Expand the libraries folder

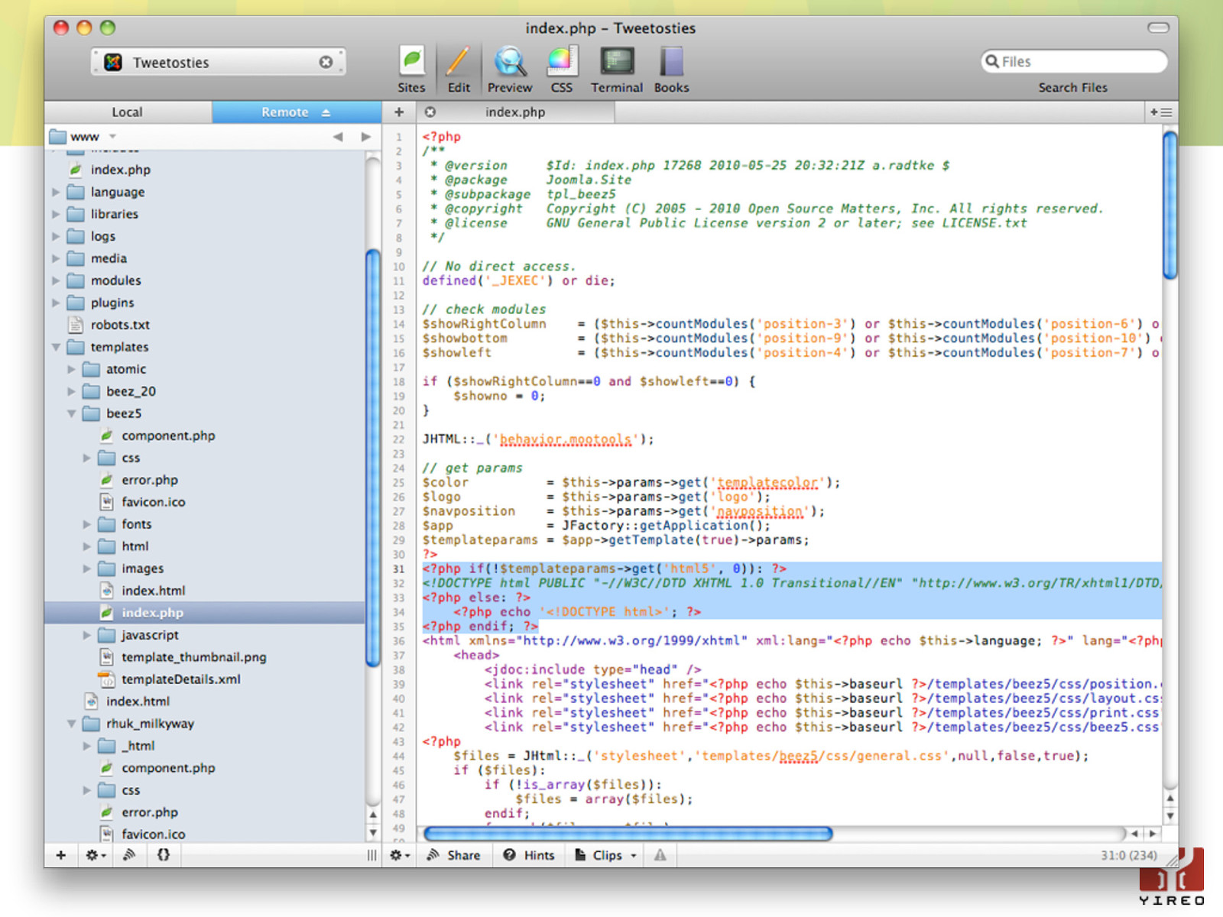(56, 214)
